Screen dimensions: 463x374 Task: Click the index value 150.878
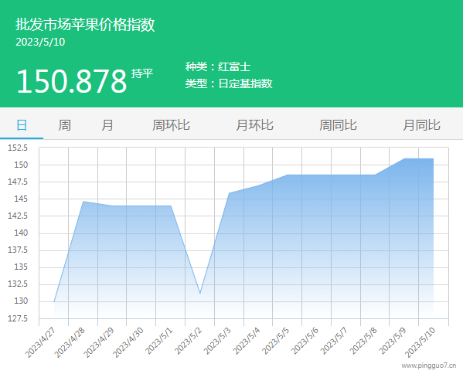[x=72, y=81]
